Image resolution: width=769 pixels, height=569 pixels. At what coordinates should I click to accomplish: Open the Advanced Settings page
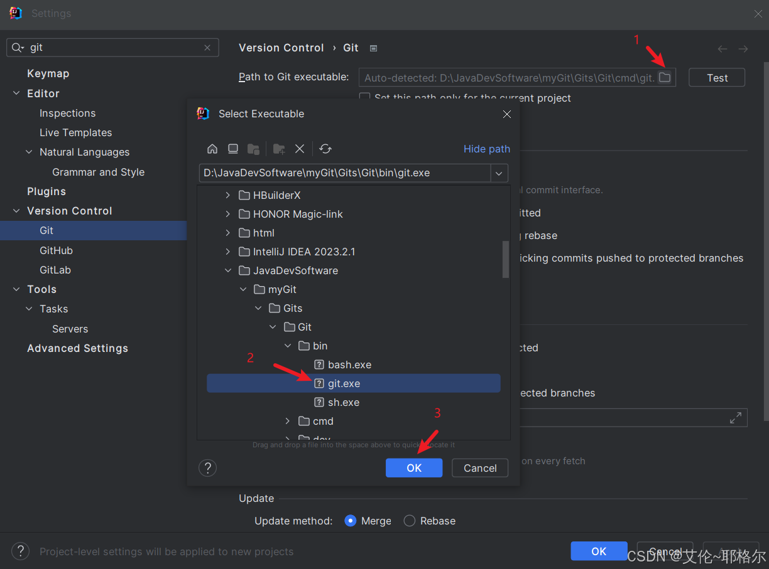78,348
